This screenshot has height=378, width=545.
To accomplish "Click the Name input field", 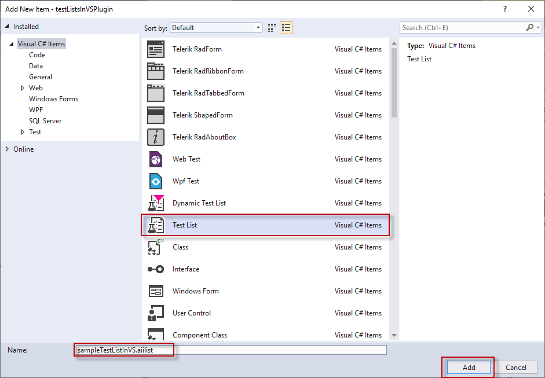I will tap(231, 350).
